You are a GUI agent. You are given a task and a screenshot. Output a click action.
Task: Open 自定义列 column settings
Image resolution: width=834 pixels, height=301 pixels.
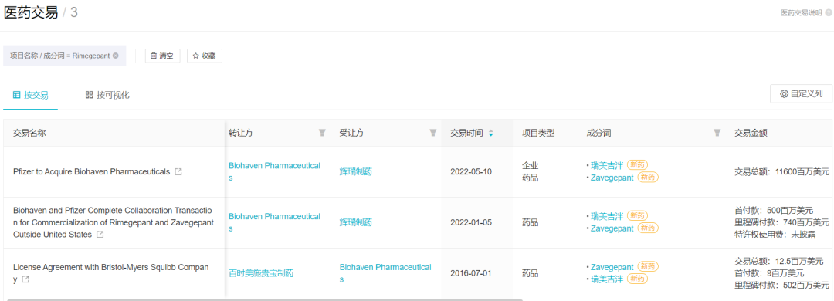[x=801, y=93]
